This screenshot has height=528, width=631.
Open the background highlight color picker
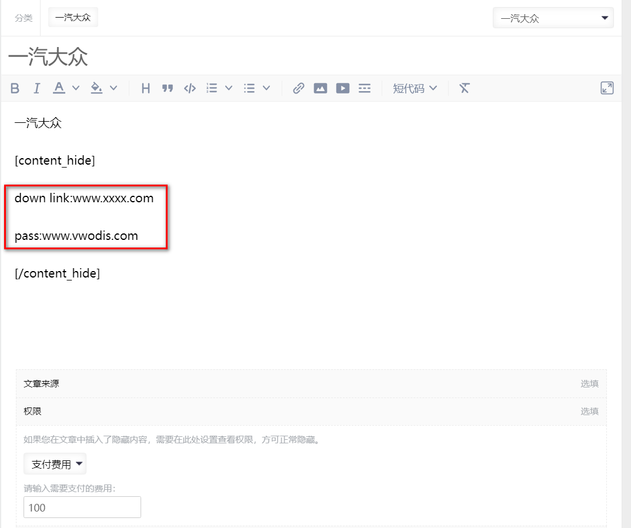click(x=96, y=88)
